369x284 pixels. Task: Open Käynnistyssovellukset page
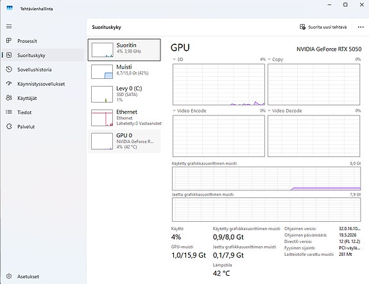43,84
